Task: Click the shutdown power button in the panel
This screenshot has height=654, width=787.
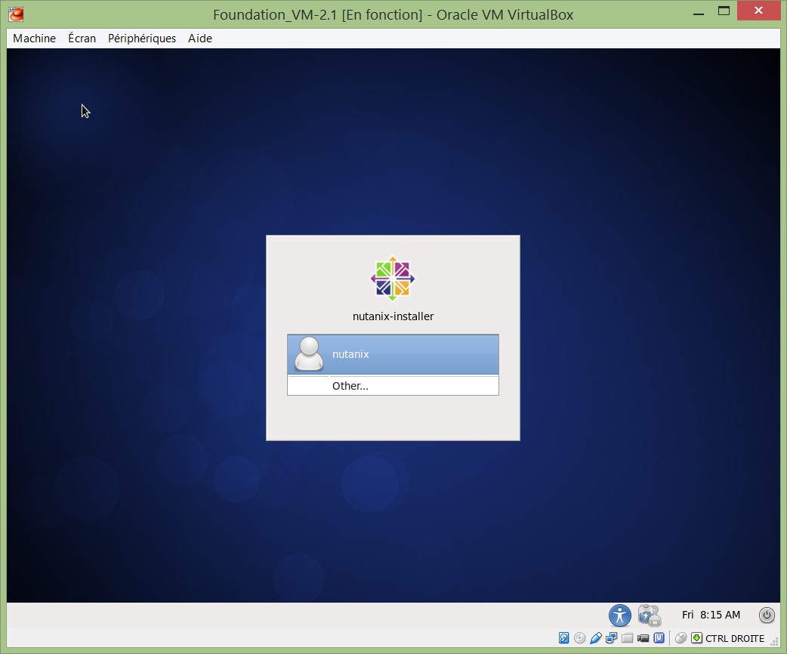Action: coord(767,615)
